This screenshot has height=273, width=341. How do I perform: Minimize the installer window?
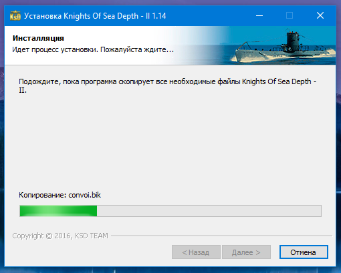pos(259,15)
